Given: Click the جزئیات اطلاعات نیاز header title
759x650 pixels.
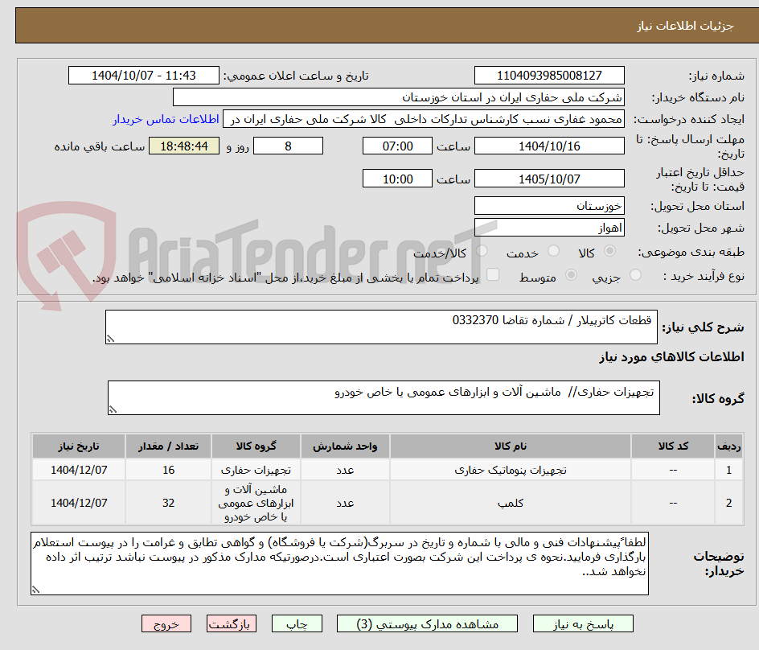Looking at the screenshot, I should click(x=684, y=26).
